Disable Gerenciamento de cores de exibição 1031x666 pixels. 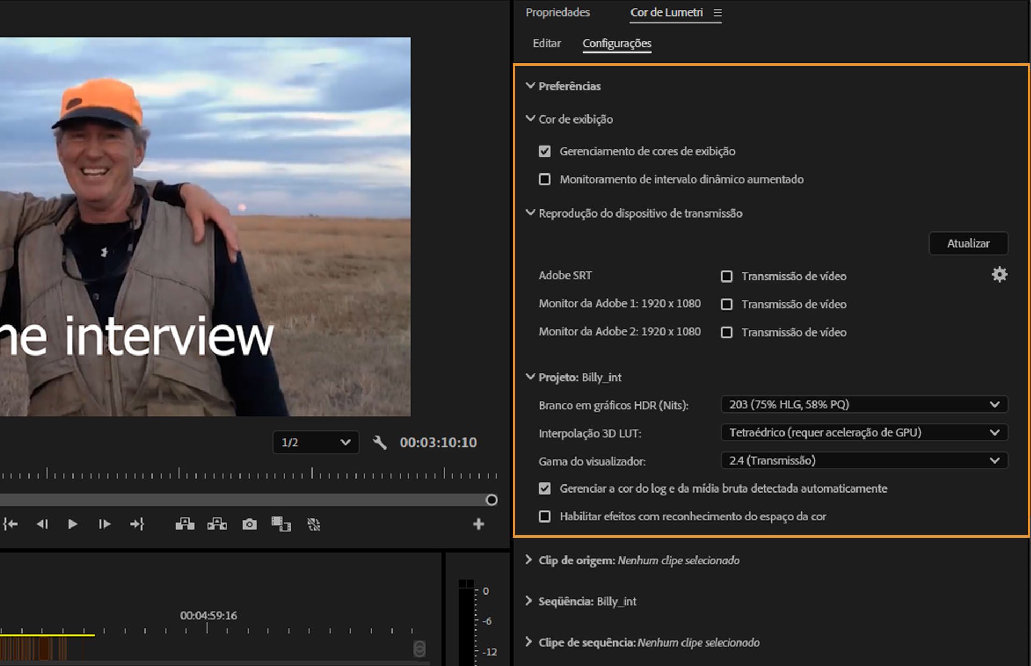coord(544,151)
